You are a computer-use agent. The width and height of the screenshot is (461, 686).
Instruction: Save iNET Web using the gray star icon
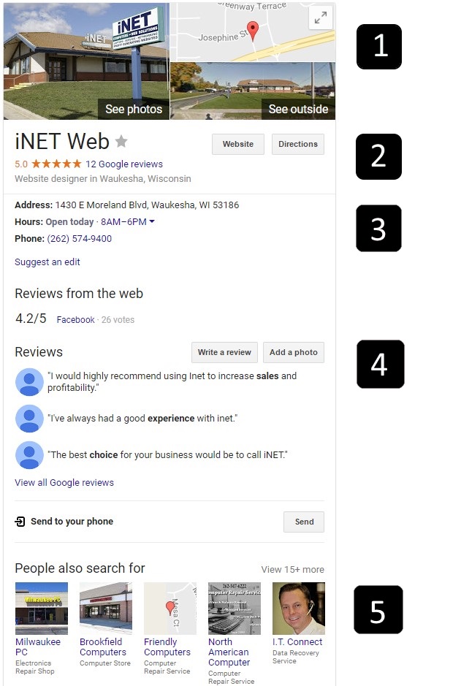pos(121,141)
